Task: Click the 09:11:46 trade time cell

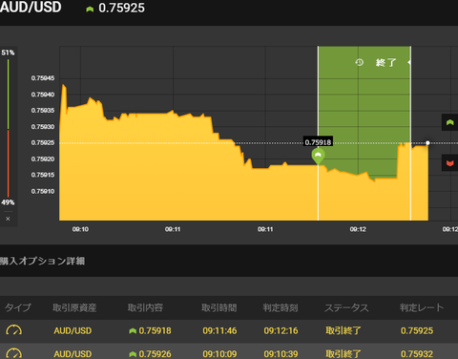Action: [x=219, y=330]
